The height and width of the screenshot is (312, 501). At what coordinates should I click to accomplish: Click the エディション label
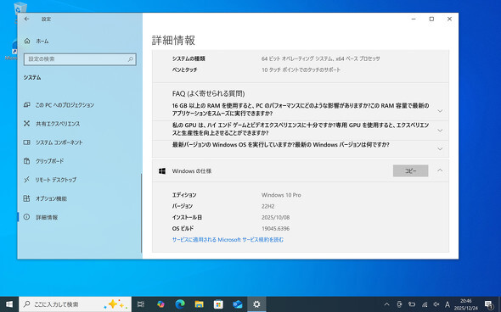pos(184,195)
